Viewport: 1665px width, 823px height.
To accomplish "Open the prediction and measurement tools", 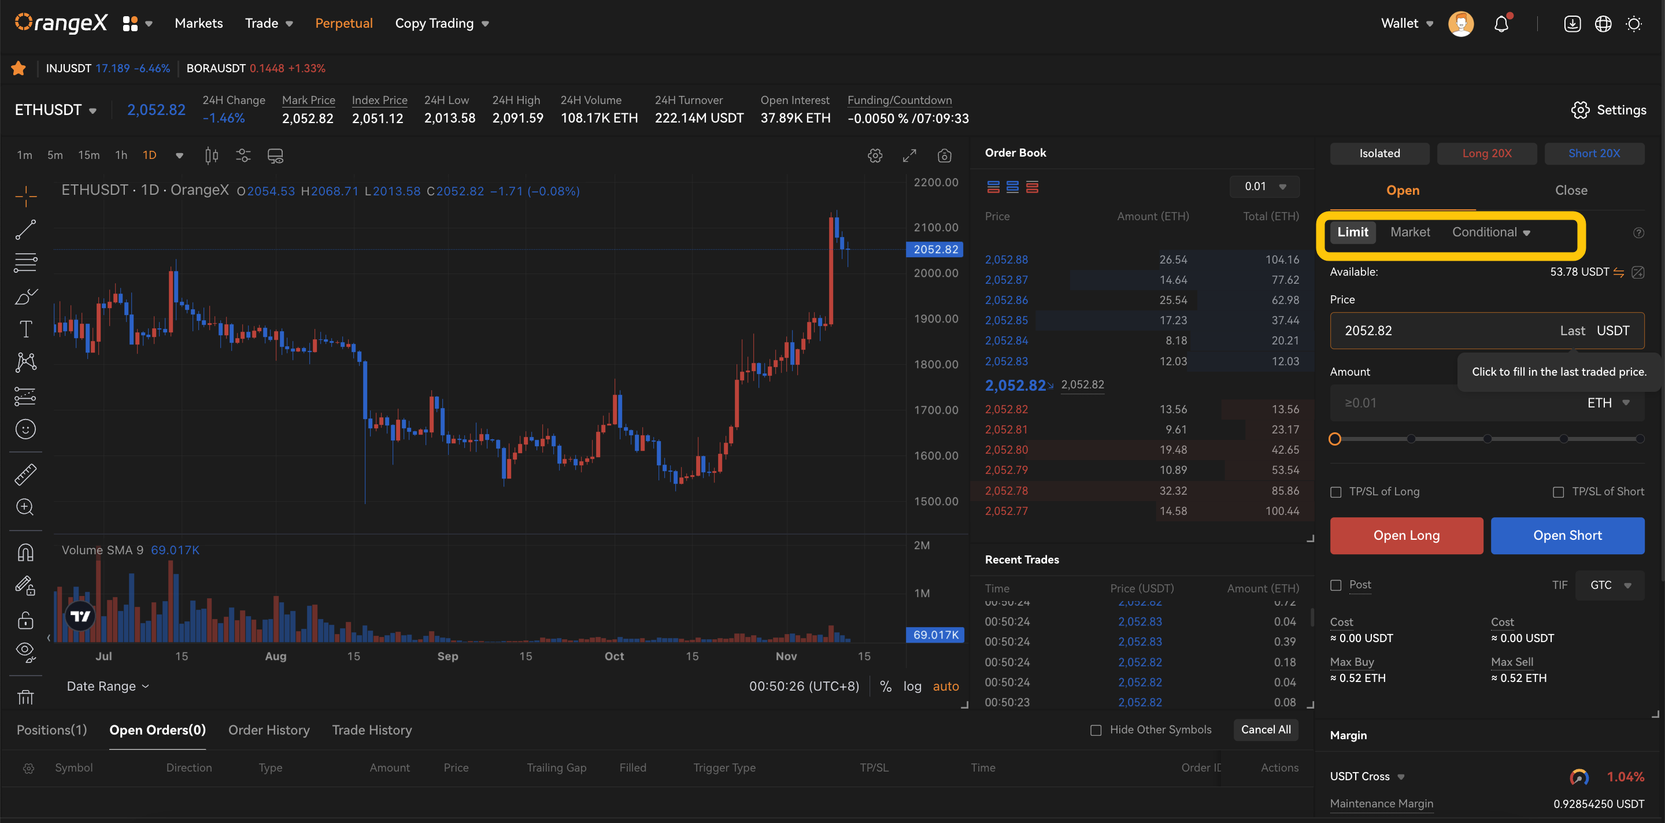I will tap(26, 396).
